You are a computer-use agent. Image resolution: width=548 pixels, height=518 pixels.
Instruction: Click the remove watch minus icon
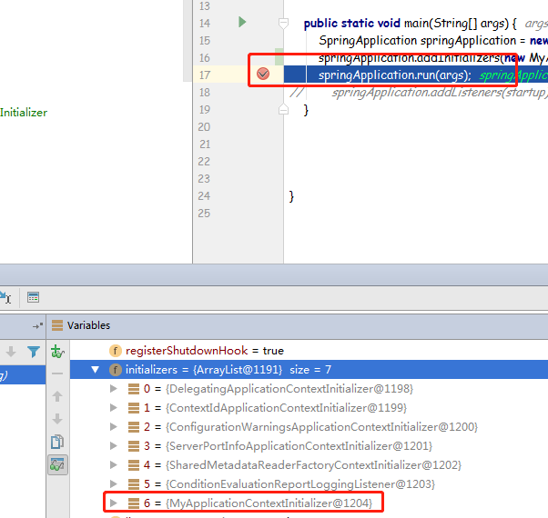pyautogui.click(x=57, y=374)
